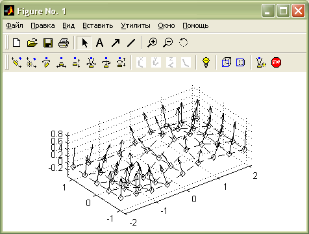Switch to orthographic projection cube icon
This screenshot has height=234, width=309.
(227, 62)
